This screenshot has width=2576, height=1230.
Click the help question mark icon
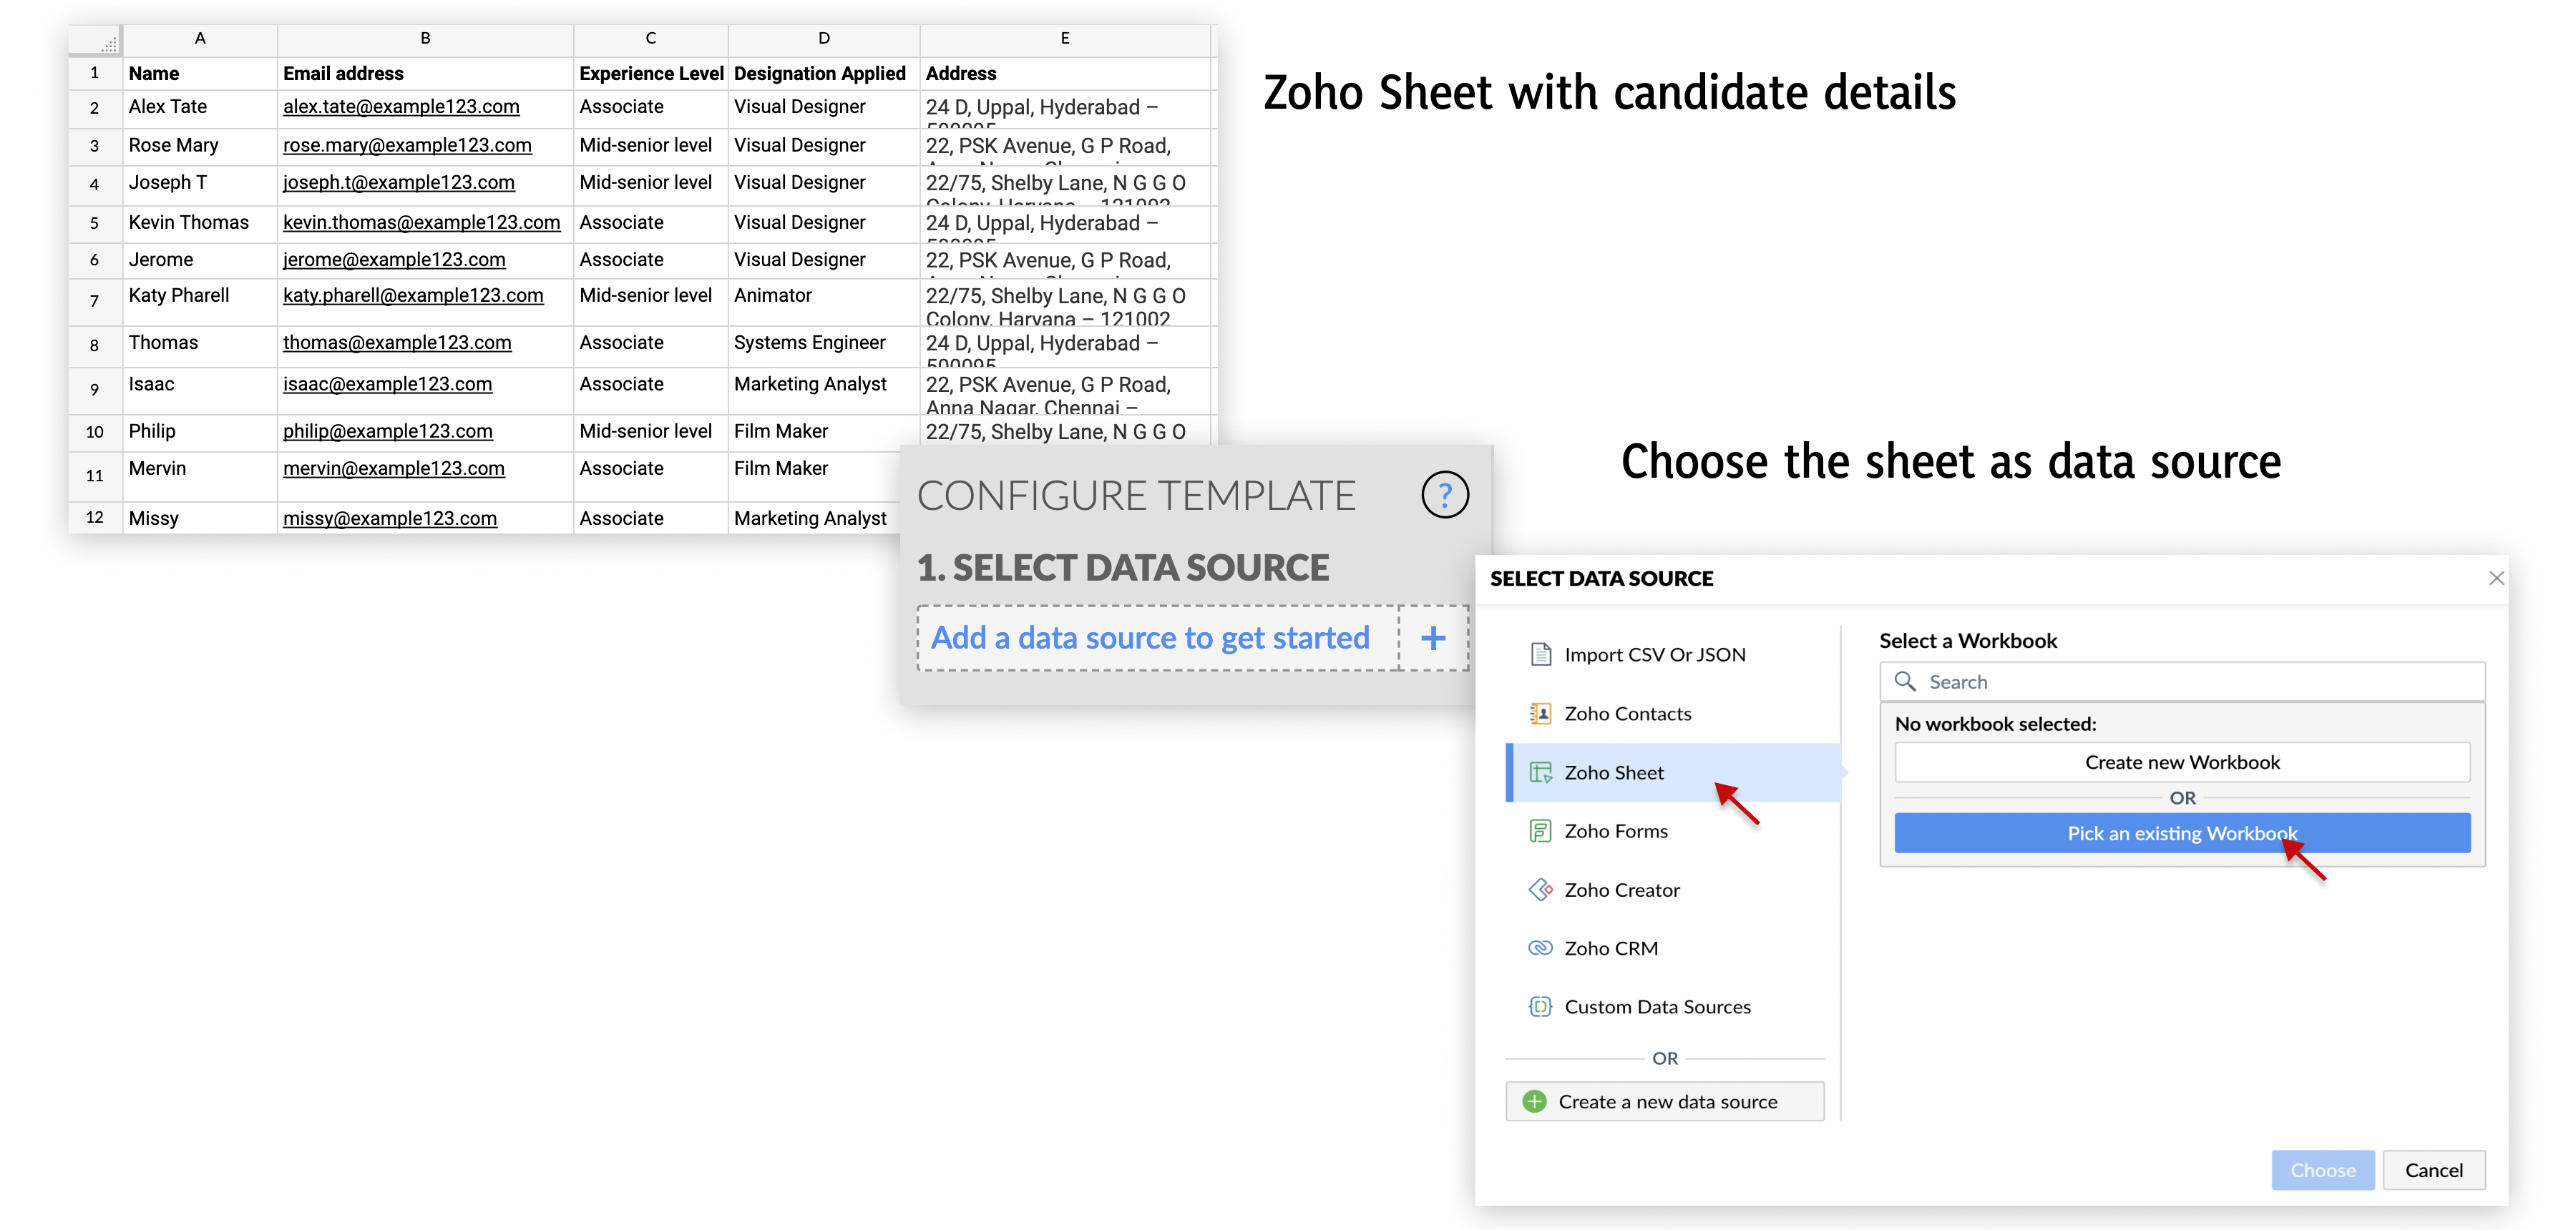coord(1444,495)
